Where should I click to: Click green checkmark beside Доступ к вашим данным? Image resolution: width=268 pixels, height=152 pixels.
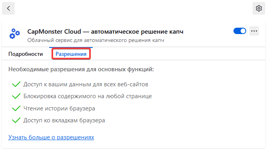16,84
